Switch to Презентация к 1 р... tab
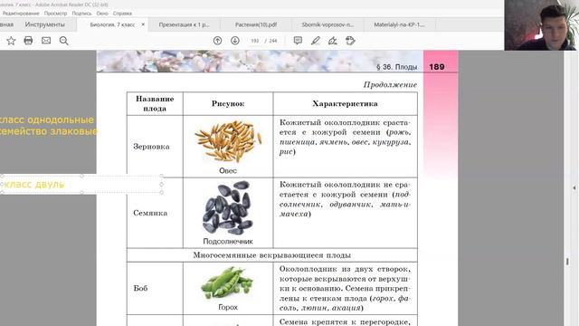This screenshot has height=326, width=579. pyautogui.click(x=184, y=24)
